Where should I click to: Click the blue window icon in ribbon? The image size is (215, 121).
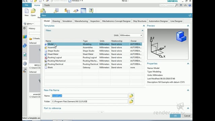tap(83, 11)
